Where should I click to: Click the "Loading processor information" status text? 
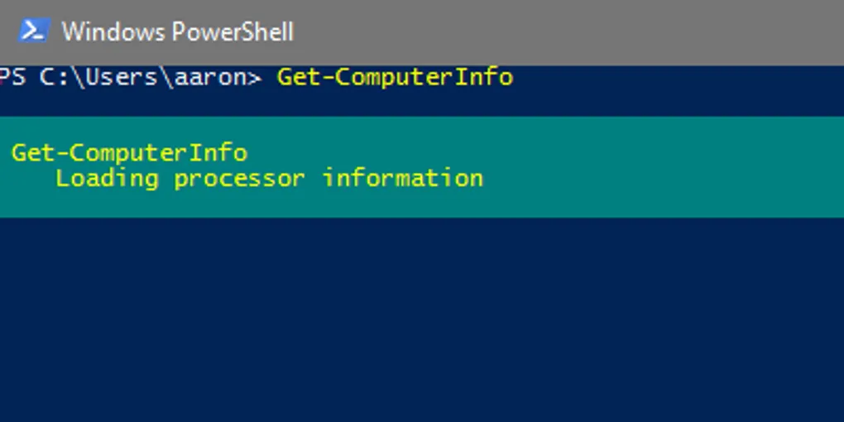269,179
